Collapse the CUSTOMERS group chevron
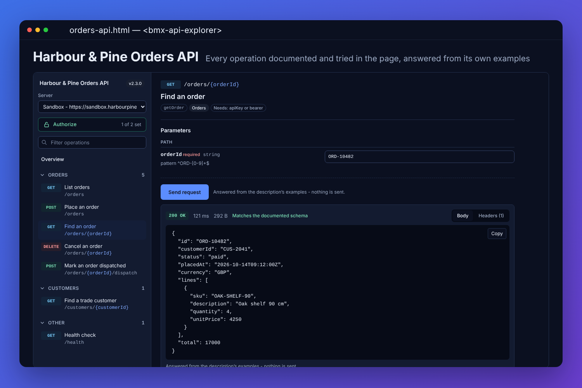 click(x=42, y=288)
